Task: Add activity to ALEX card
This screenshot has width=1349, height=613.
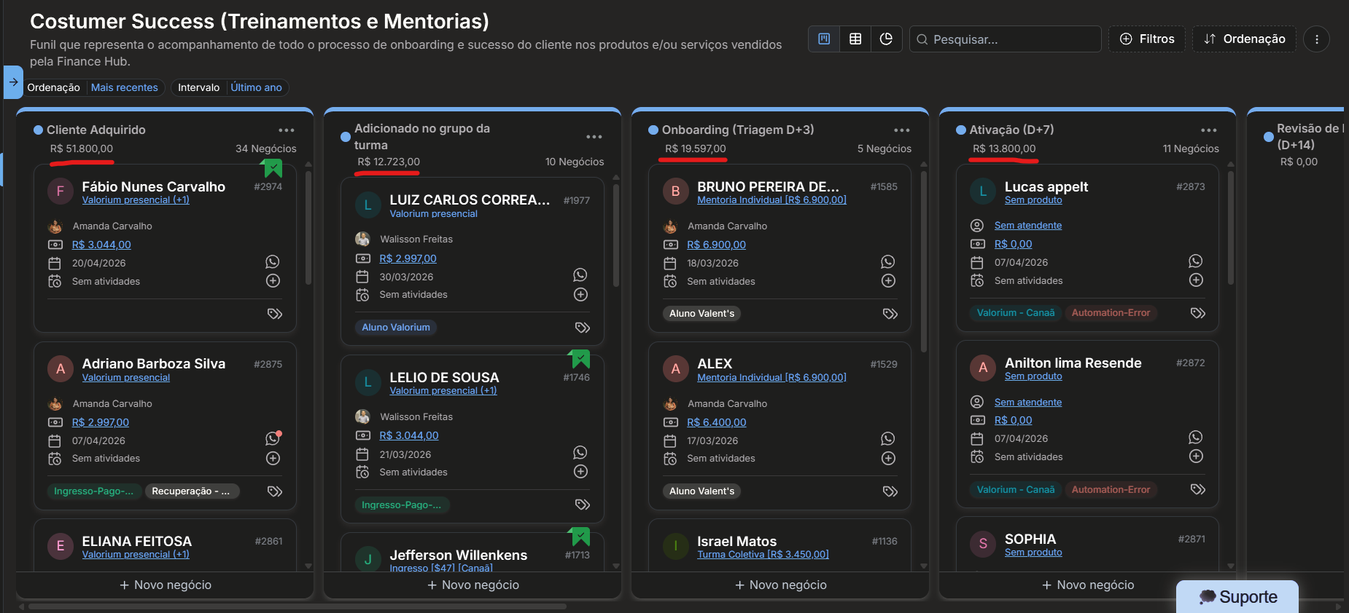Action: (x=888, y=458)
